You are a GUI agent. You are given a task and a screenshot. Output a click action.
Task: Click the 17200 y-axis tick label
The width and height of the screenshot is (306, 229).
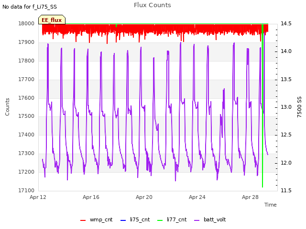[x=26, y=172]
